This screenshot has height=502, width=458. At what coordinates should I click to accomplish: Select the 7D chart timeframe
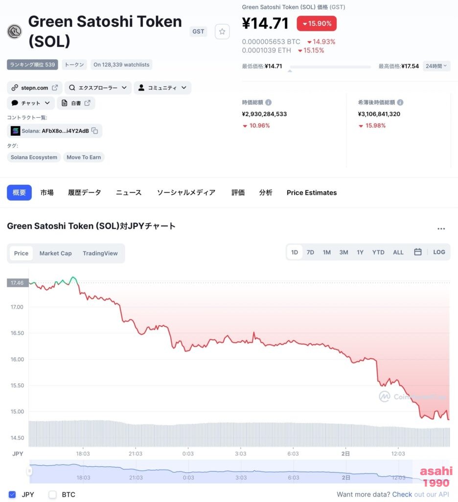pos(310,252)
